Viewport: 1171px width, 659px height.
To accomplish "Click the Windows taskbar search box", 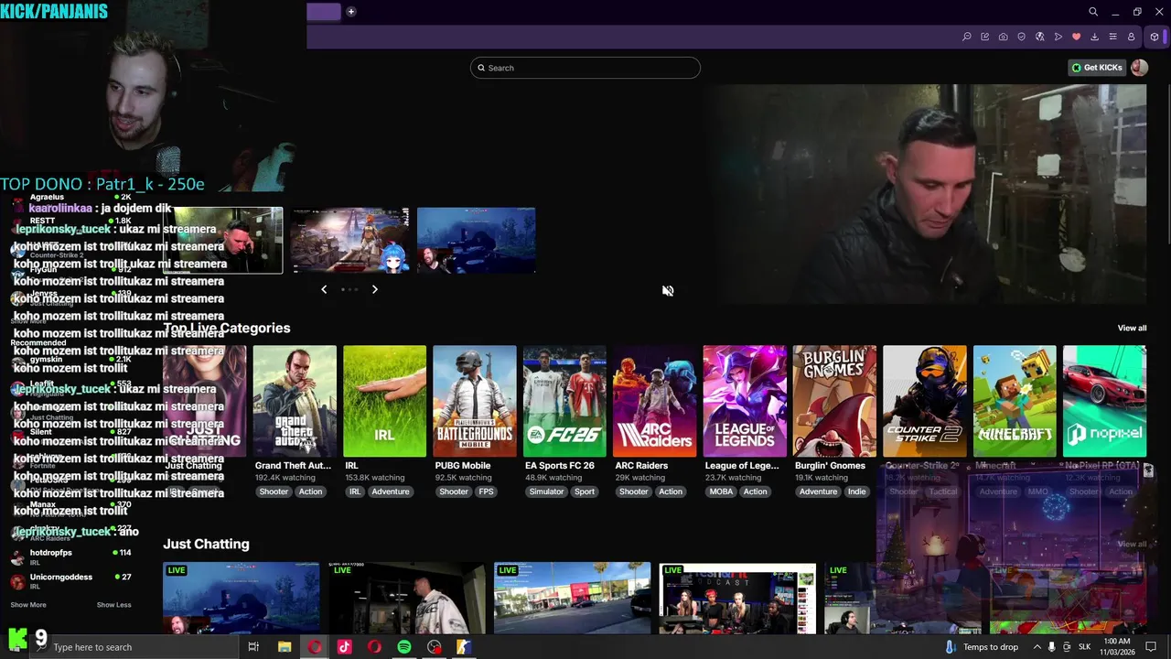I will 137,647.
